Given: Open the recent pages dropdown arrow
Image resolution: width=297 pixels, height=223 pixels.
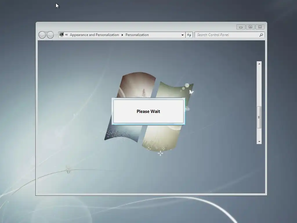Looking at the screenshot, I should click(x=56, y=35).
